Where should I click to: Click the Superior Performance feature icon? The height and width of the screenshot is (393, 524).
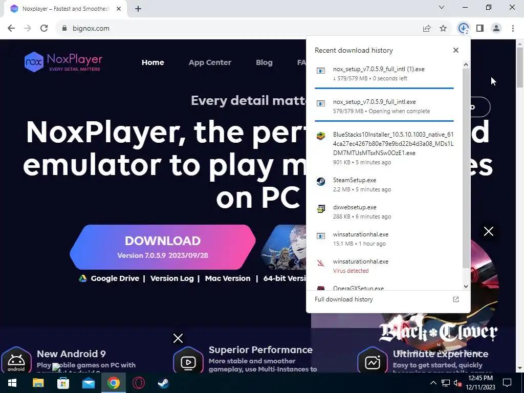click(188, 361)
